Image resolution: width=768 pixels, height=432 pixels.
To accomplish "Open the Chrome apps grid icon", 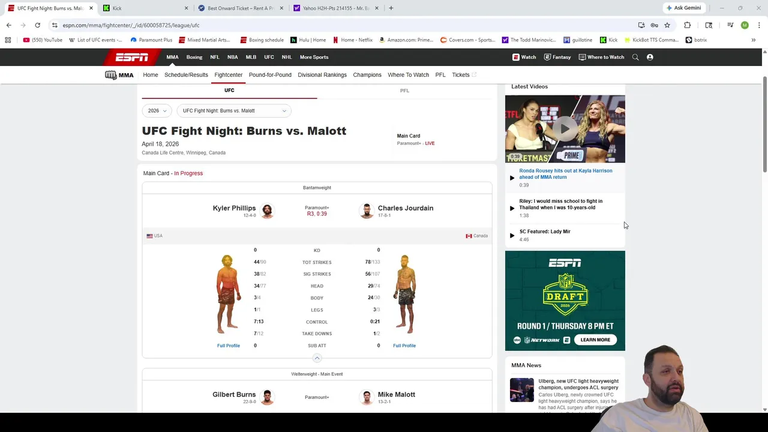I will coord(8,40).
